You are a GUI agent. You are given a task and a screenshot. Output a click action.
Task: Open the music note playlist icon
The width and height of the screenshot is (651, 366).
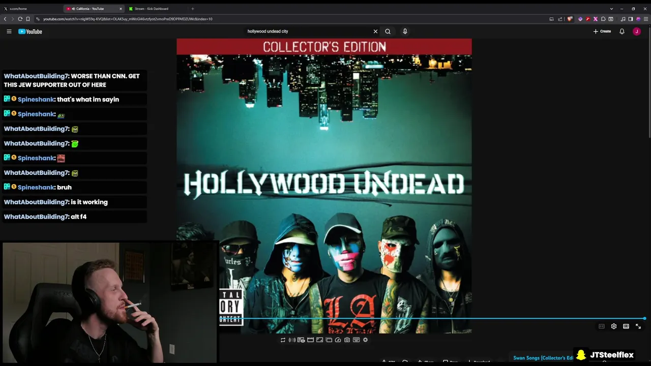tap(623, 19)
